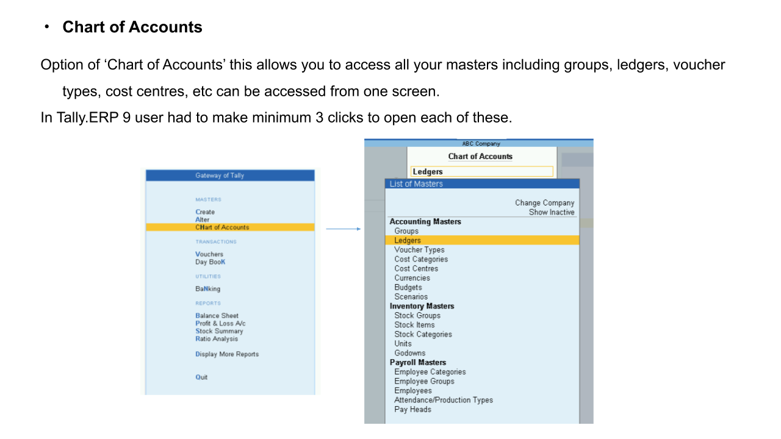Select Cost Centres master
Image resolution: width=781 pixels, height=439 pixels.
[x=416, y=269]
